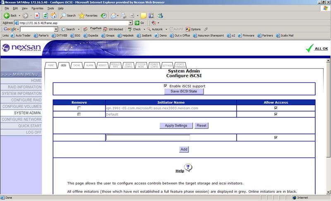This screenshot has width=331, height=201.
Task: Open the Favorites menu in menu bar
Action: pos(37,8)
